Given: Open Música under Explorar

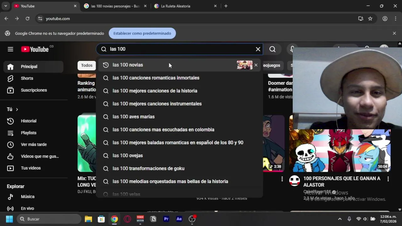Looking at the screenshot, I should pos(34,196).
